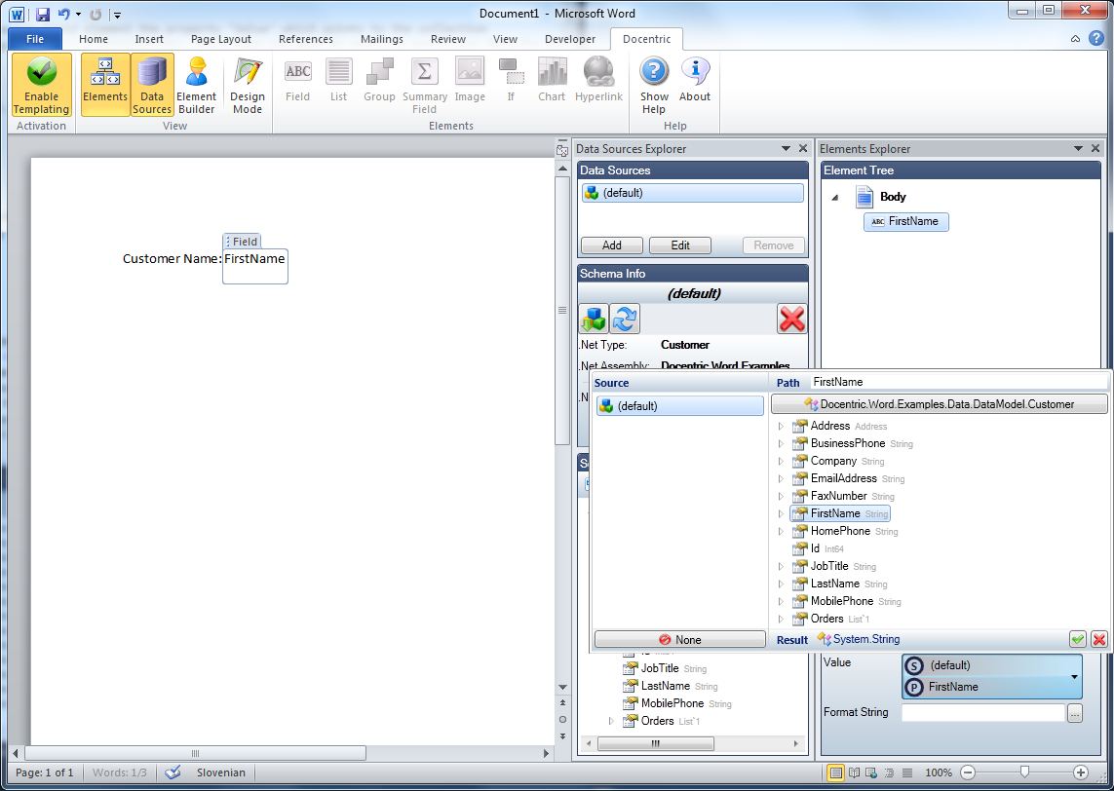Open Word Help question mark icon
1114x791 pixels.
1097,38
